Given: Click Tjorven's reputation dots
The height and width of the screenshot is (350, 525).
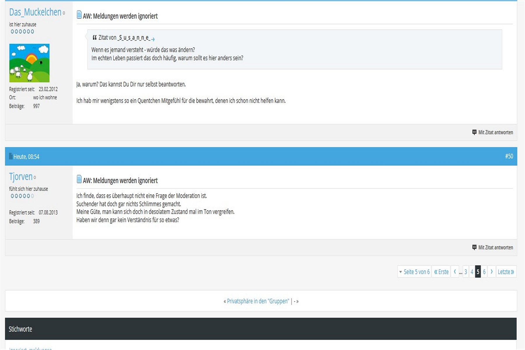Looking at the screenshot, I should click(22, 196).
